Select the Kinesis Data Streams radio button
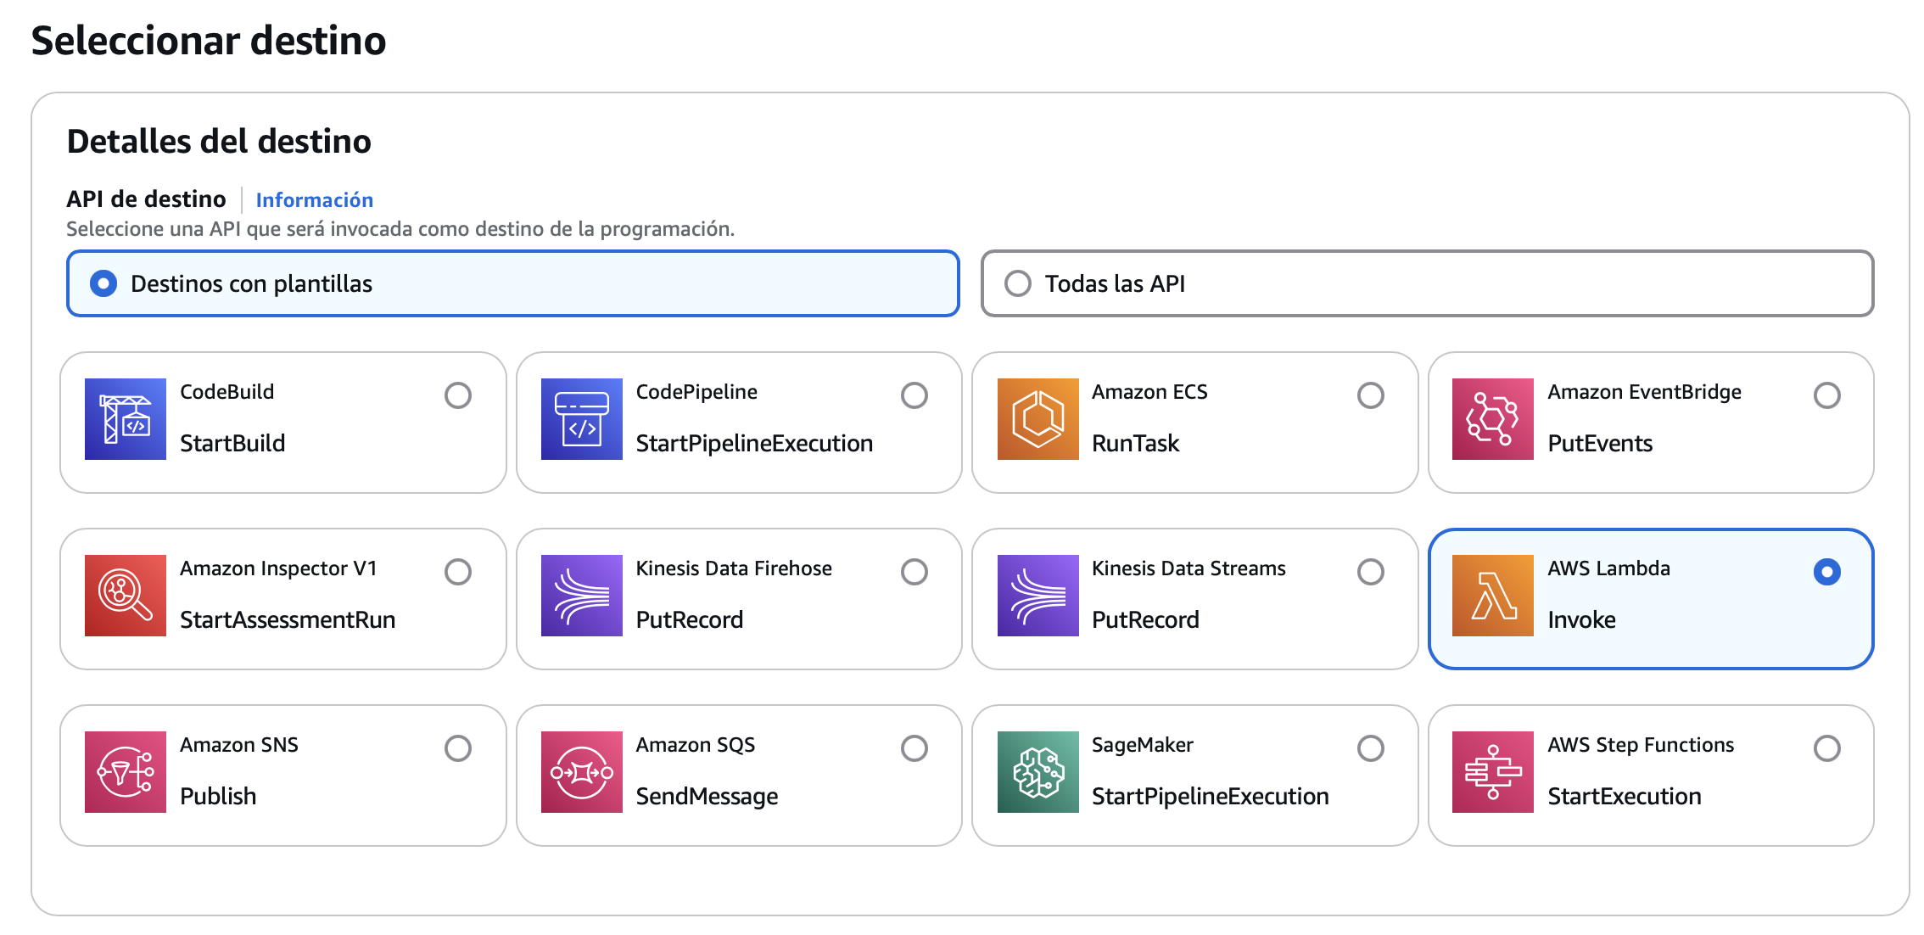1924x935 pixels. click(1371, 572)
